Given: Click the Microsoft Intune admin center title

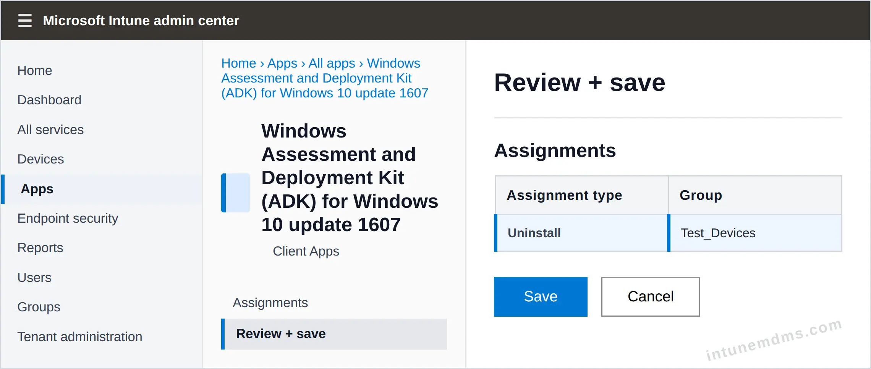Looking at the screenshot, I should (x=141, y=21).
